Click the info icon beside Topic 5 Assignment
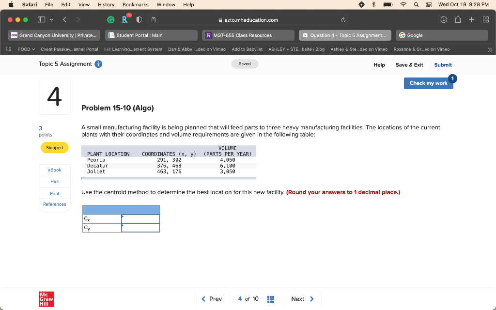This screenshot has height=310, width=496. (98, 64)
